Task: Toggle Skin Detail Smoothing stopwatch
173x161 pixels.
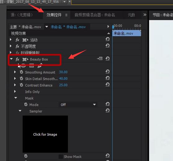Action: coord(21,78)
